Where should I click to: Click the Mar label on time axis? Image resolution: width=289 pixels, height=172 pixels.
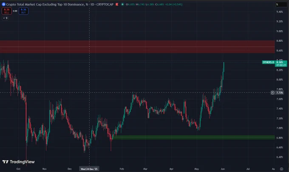[145, 169]
